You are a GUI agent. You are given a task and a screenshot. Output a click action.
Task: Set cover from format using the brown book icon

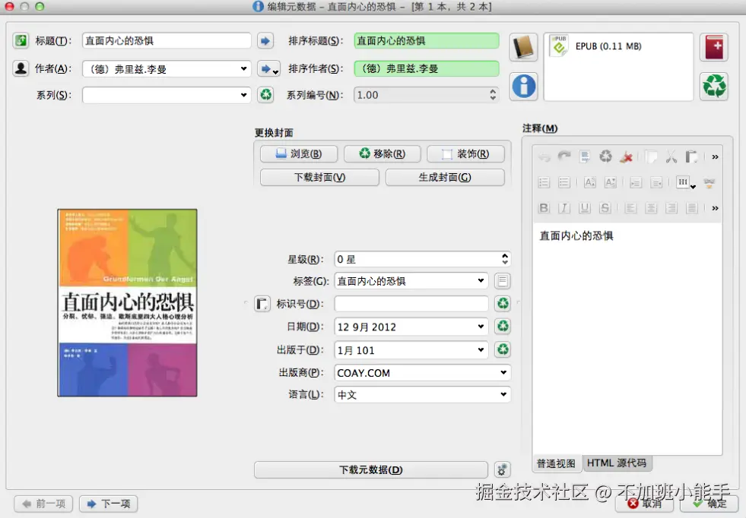click(x=523, y=47)
